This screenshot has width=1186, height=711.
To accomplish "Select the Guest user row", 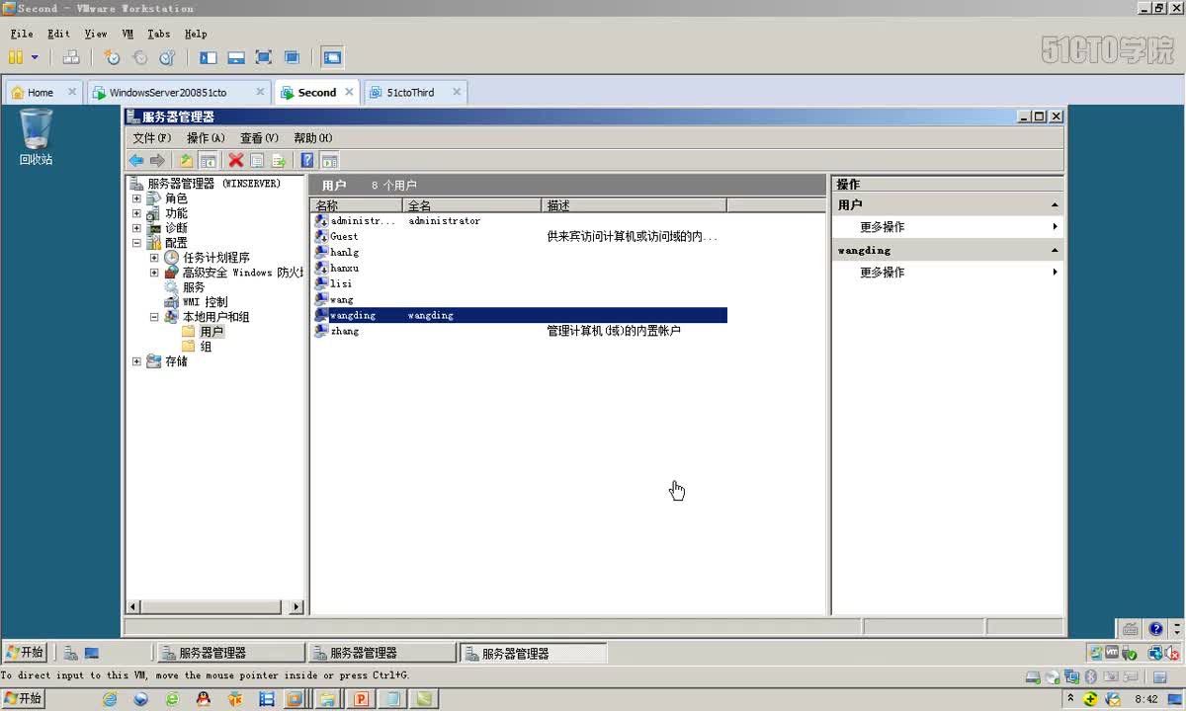I will (519, 236).
